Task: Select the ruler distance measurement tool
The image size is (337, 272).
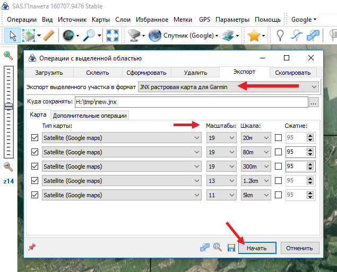Action: (x=48, y=36)
